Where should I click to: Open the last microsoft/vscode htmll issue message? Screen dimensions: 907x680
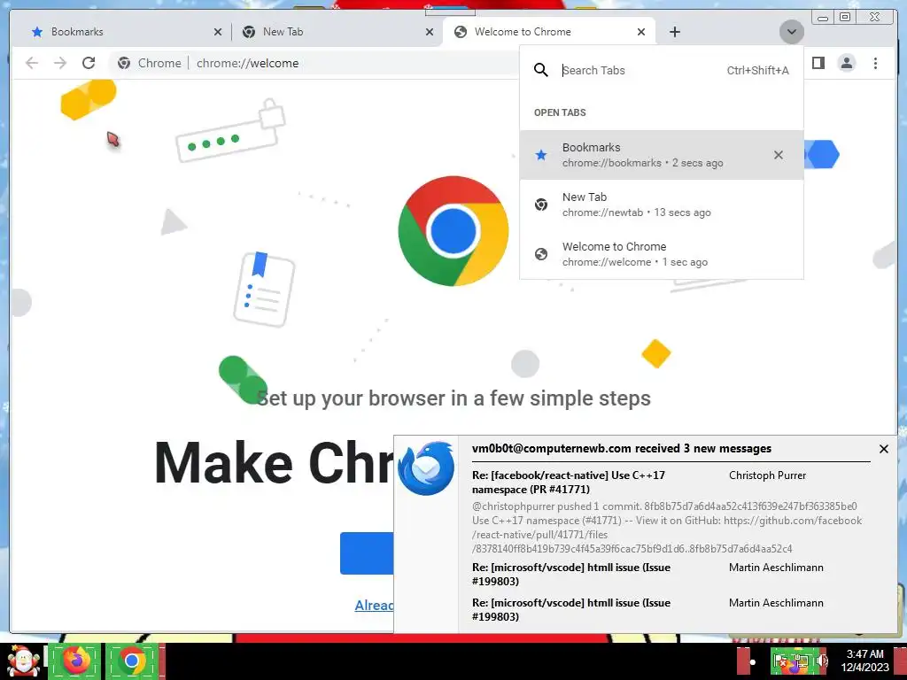pos(571,609)
